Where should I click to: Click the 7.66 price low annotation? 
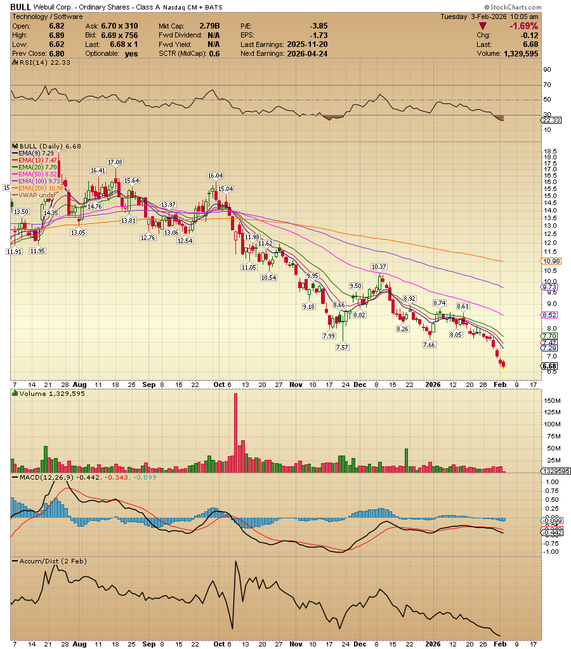click(x=430, y=344)
